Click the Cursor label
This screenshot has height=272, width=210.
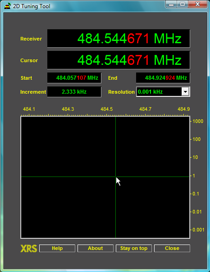pos(29,60)
